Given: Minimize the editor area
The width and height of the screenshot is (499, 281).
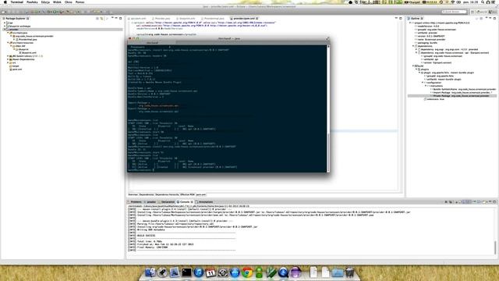Looking at the screenshot, I should point(396,18).
